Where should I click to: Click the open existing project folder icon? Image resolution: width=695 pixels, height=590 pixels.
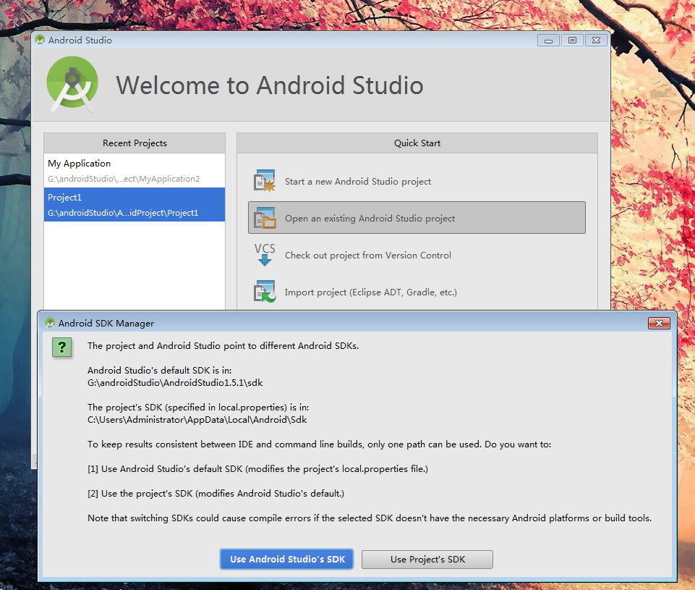point(265,218)
